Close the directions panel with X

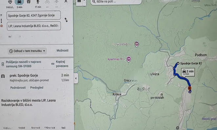coord(66,1)
